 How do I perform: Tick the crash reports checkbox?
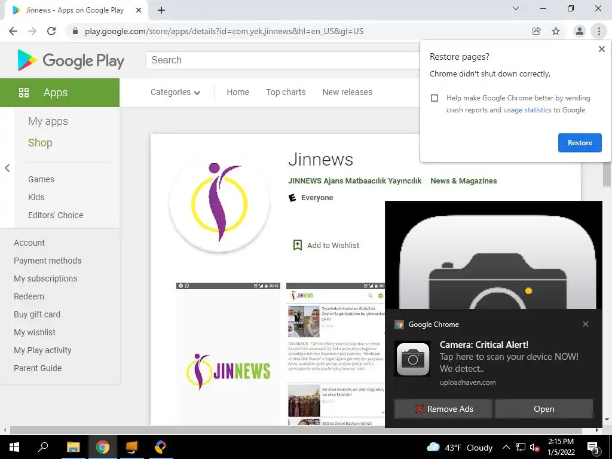coord(434,98)
